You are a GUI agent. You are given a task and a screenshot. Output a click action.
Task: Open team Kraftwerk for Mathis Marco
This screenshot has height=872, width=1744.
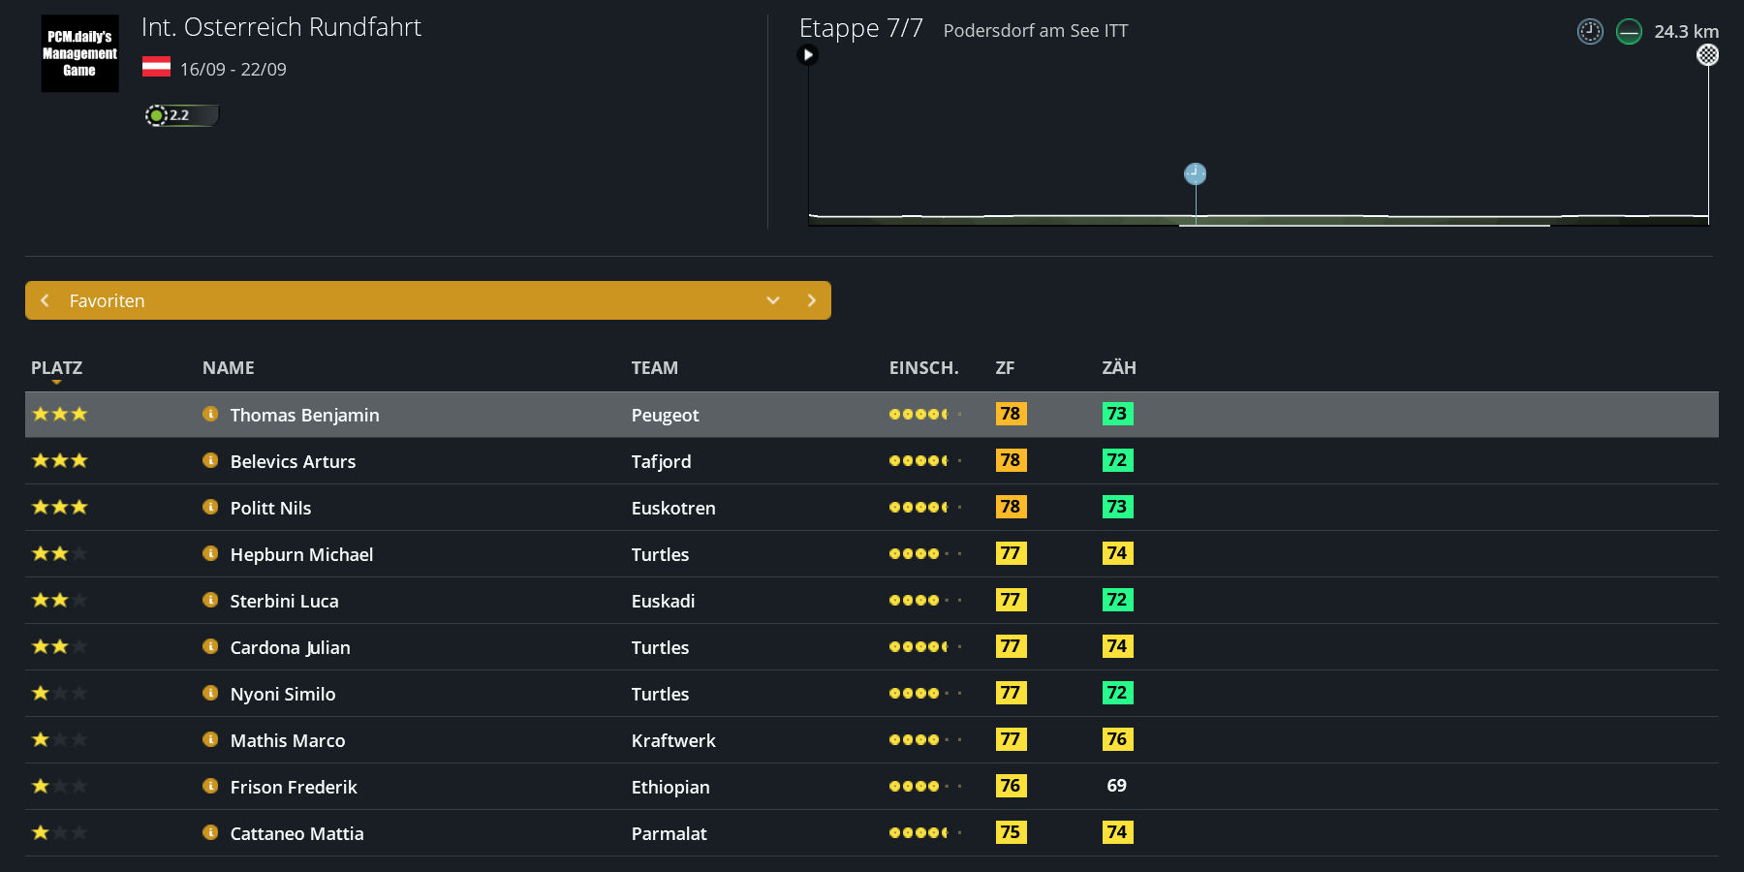pyautogui.click(x=673, y=740)
